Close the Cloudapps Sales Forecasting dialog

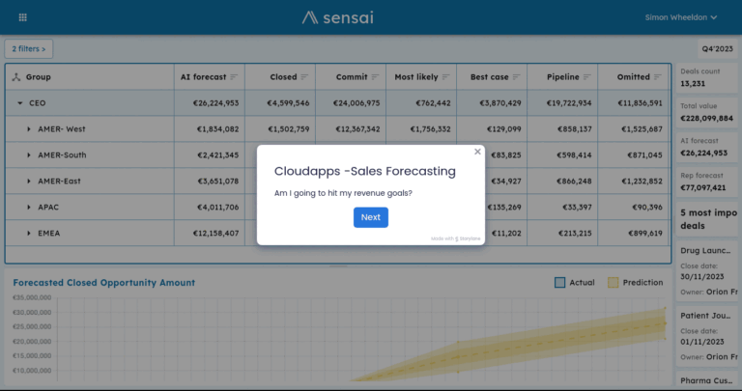pos(477,152)
